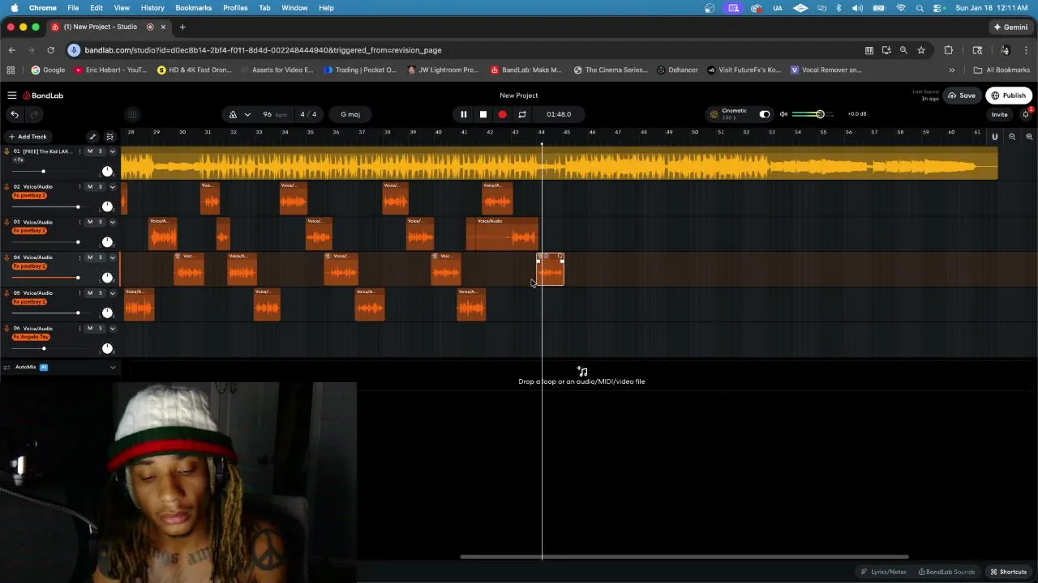This screenshot has height=583, width=1038.
Task: Open the BandLab hamburger menu
Action: (12, 96)
